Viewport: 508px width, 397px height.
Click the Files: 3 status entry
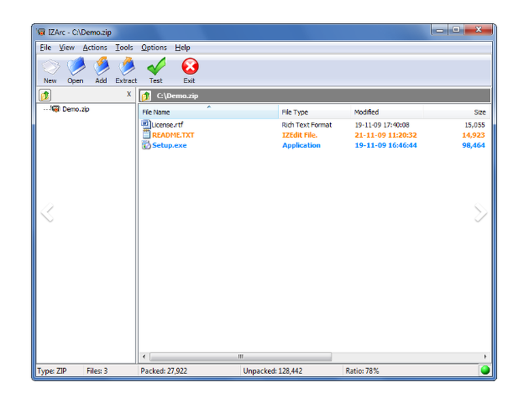click(x=97, y=371)
